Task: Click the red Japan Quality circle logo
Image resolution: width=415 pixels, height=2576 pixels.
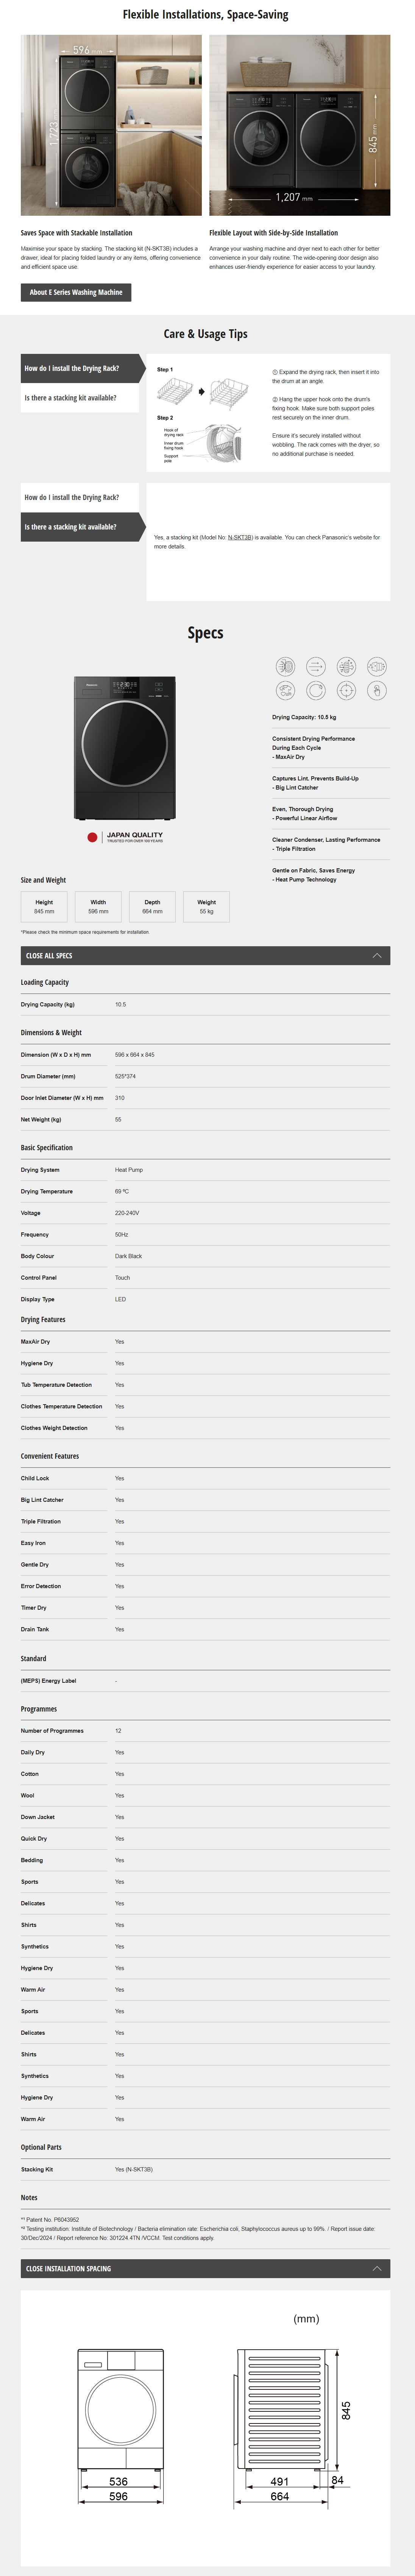Action: [x=92, y=837]
